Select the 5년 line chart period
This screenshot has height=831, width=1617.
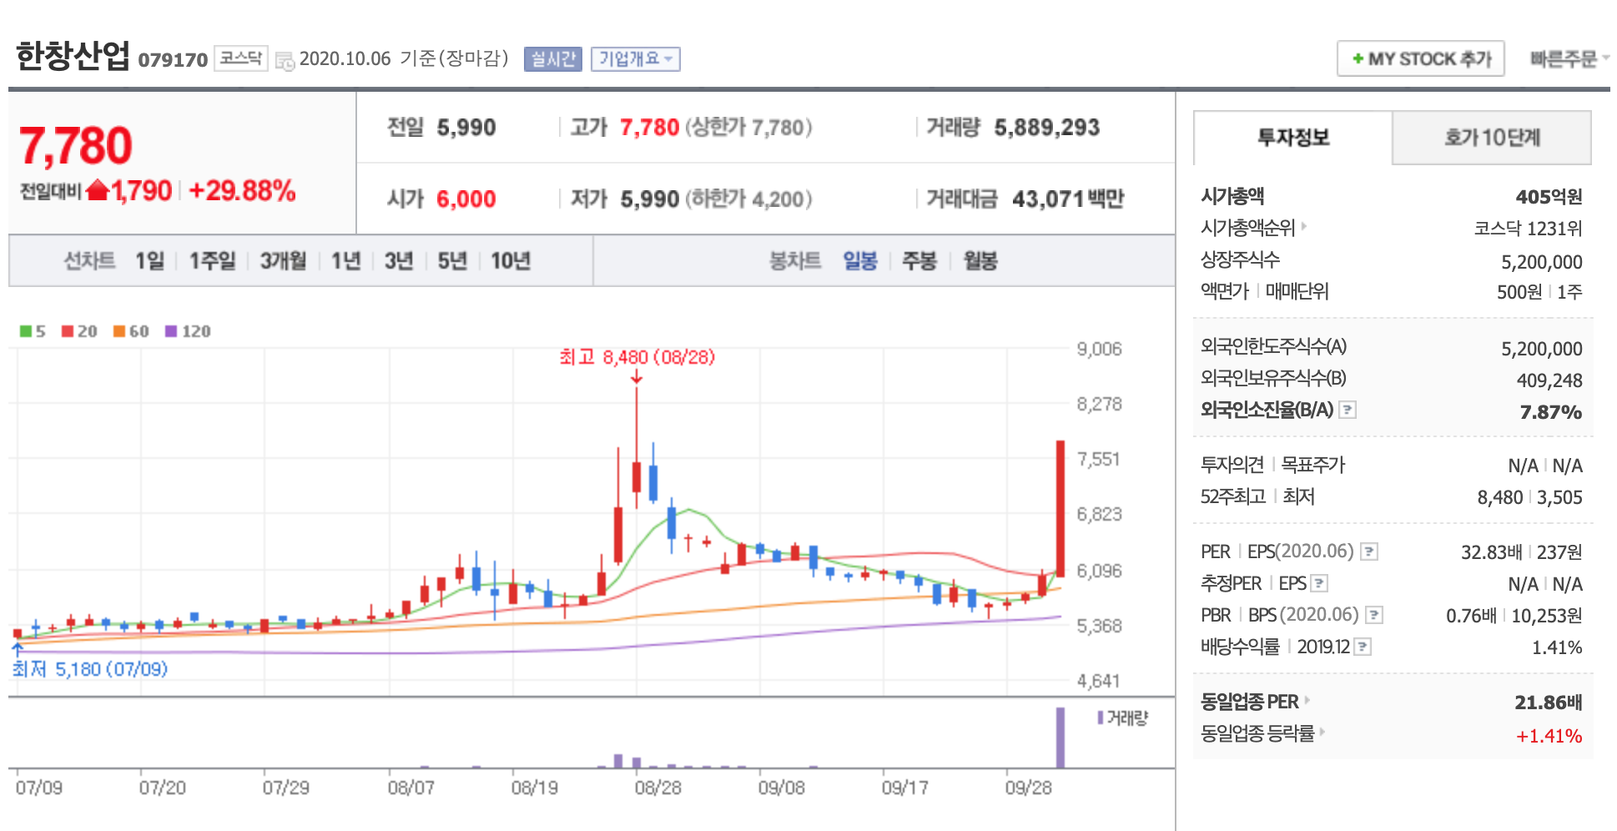tap(452, 261)
